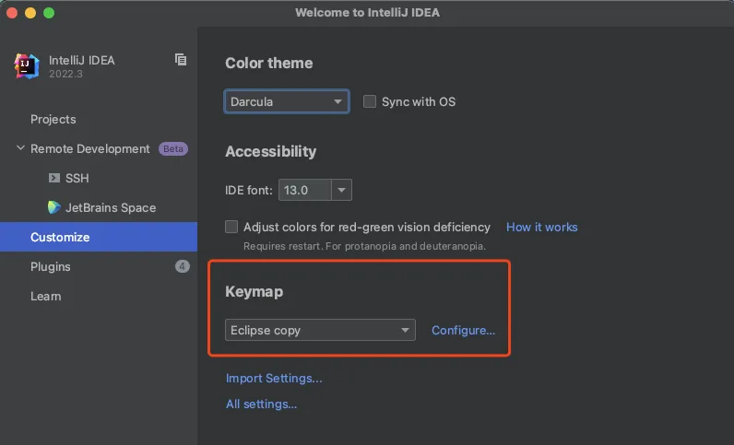Viewport: 734px width, 445px height.
Task: Open the Eclipse copy keymap dropdown
Action: click(x=320, y=330)
